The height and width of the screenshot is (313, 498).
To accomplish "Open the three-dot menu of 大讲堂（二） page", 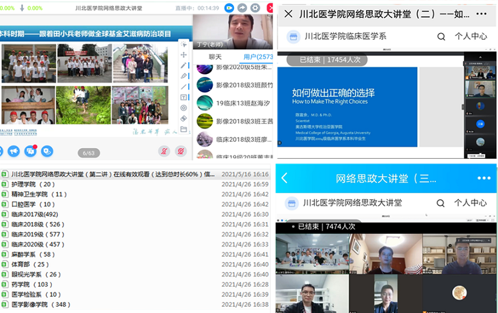I will tap(481, 14).
